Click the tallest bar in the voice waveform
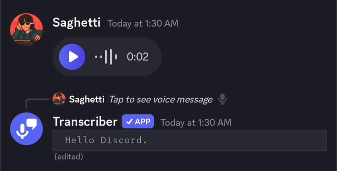Viewport: 337px width, 171px height. 111,57
